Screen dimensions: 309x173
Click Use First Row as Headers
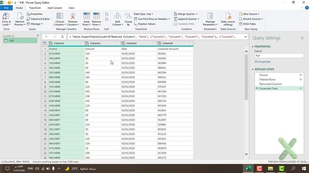pyautogui.click(x=152, y=19)
